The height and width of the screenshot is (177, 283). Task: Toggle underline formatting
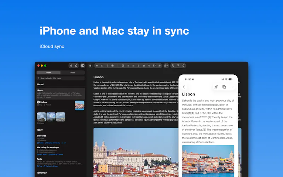point(144,65)
